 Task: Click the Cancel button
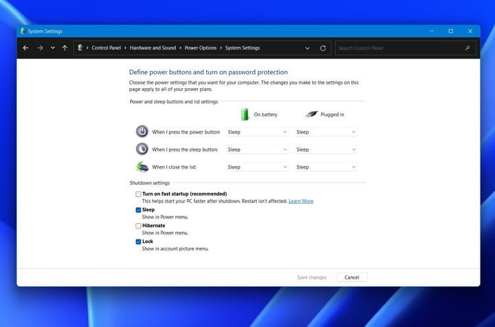point(352,277)
